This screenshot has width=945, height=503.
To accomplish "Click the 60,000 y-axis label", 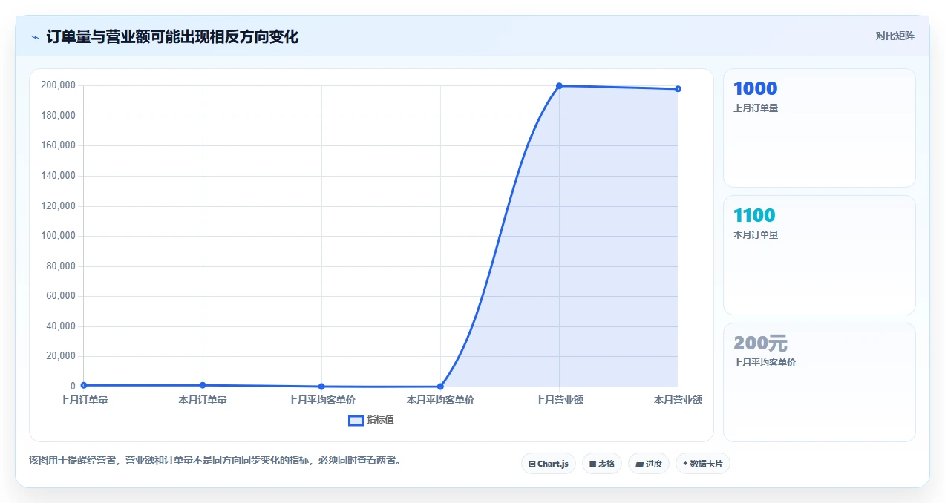I will click(x=60, y=296).
